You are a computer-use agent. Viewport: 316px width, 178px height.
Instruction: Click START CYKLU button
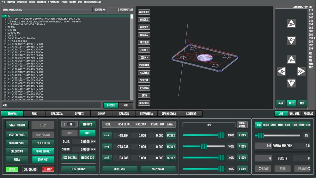(17, 125)
